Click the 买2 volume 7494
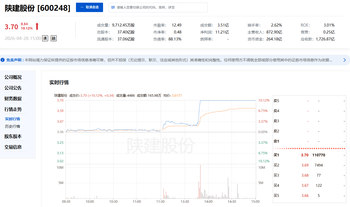 319,165
